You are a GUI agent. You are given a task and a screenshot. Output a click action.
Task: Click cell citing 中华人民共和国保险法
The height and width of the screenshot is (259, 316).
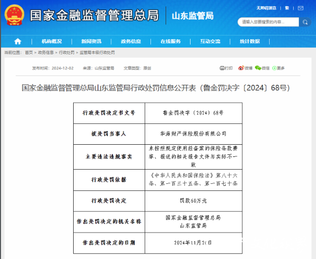(x=194, y=180)
